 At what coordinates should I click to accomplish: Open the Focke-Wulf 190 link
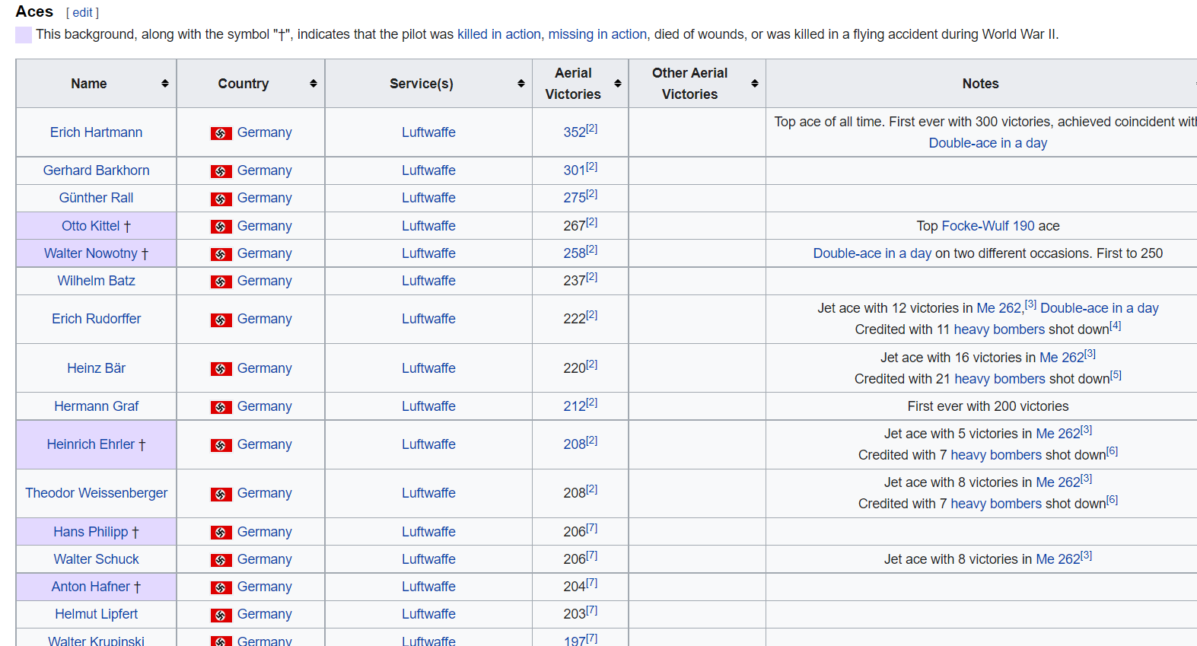(x=988, y=226)
